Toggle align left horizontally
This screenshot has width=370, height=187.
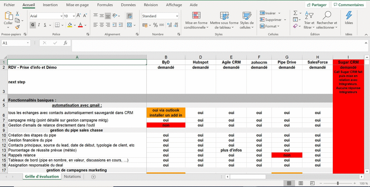click(95, 25)
